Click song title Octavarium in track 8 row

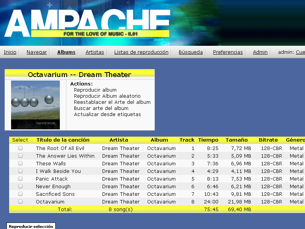[50, 202]
